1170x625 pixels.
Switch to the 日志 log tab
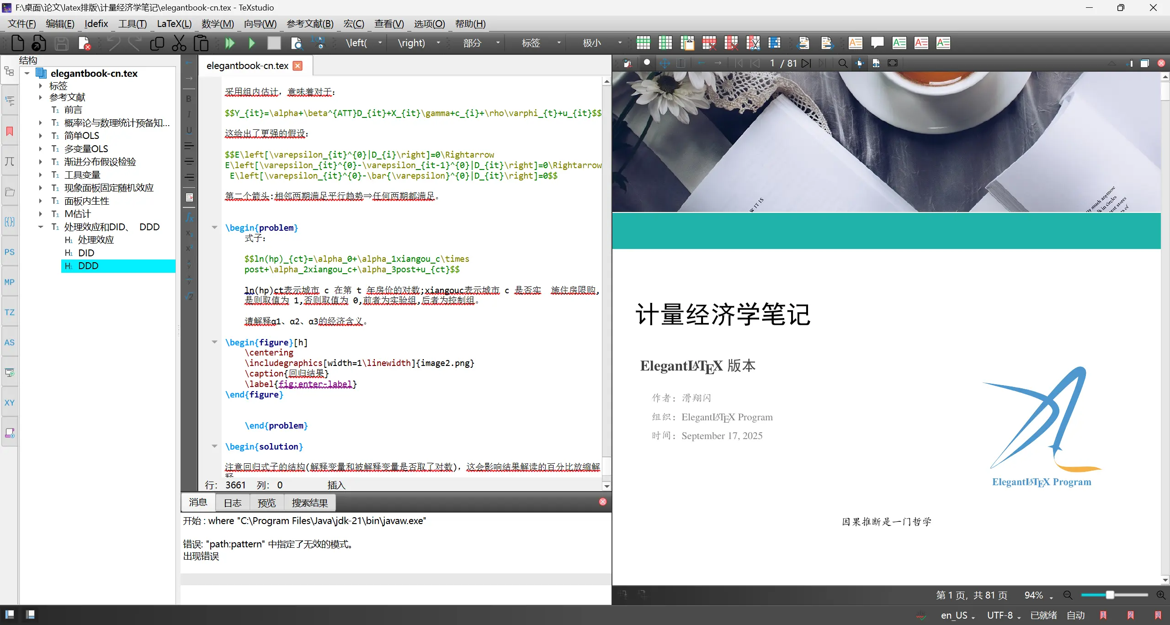(x=232, y=503)
